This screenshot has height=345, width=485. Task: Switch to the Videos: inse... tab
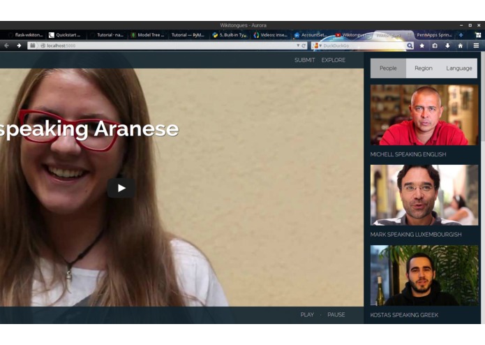point(270,35)
